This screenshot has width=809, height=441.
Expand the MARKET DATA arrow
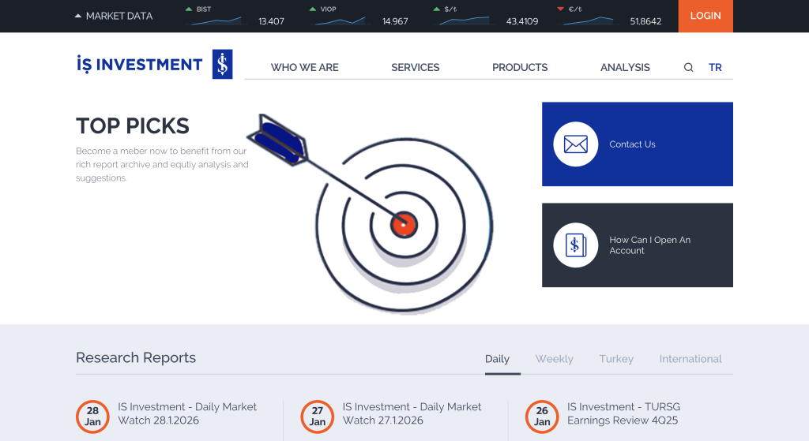[x=78, y=16]
